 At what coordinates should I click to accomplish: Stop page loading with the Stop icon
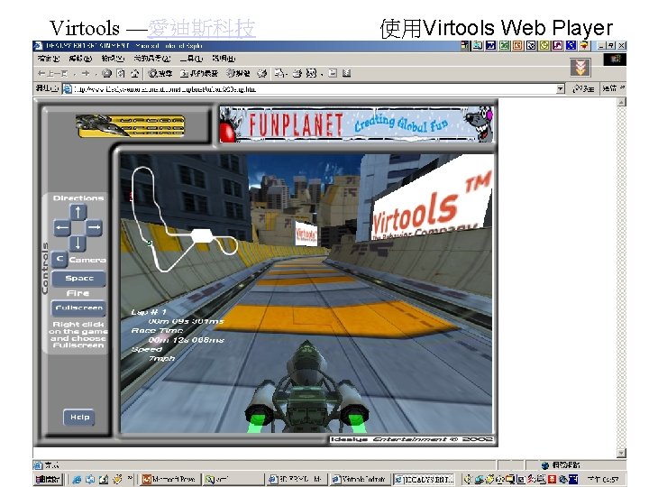pos(106,74)
